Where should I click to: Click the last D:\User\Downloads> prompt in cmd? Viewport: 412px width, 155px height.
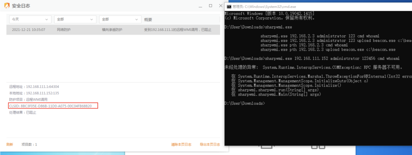(245, 103)
